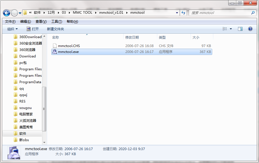Click the folder icon in address bar
Viewport: 259px width, 163px height.
pos(25,13)
